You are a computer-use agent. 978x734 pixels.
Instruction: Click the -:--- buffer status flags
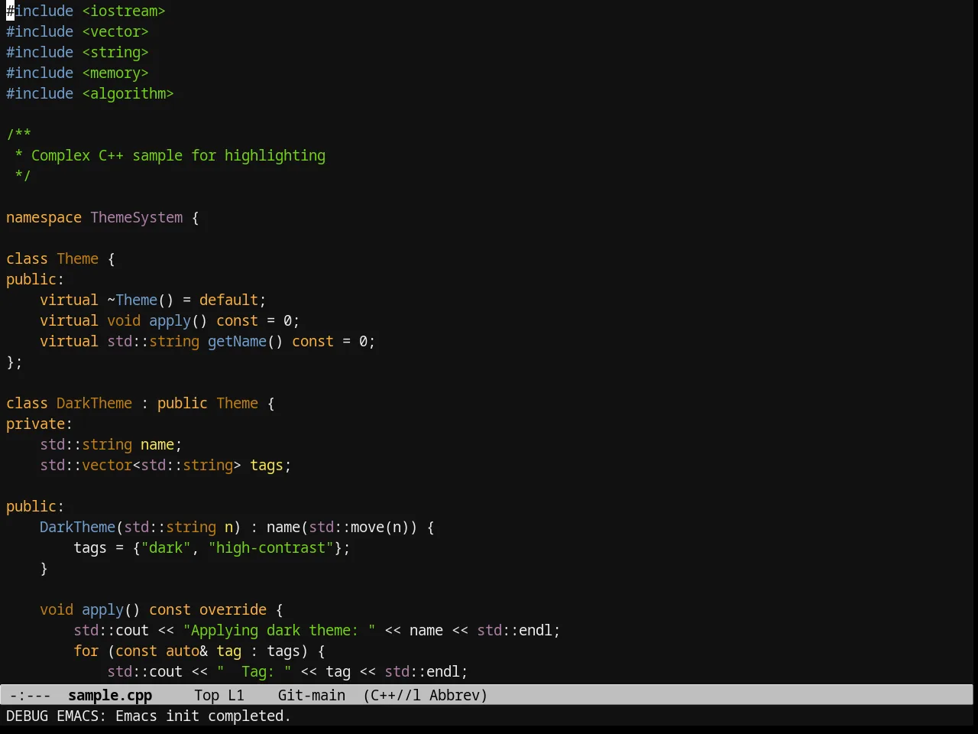[31, 695]
